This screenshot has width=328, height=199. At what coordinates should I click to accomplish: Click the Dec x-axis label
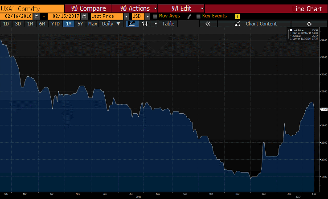click(x=264, y=194)
